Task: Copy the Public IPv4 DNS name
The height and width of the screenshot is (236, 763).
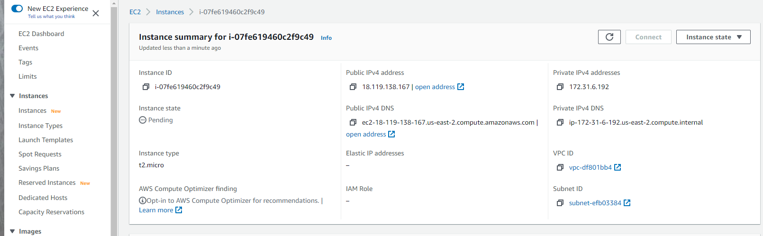Action: 353,122
